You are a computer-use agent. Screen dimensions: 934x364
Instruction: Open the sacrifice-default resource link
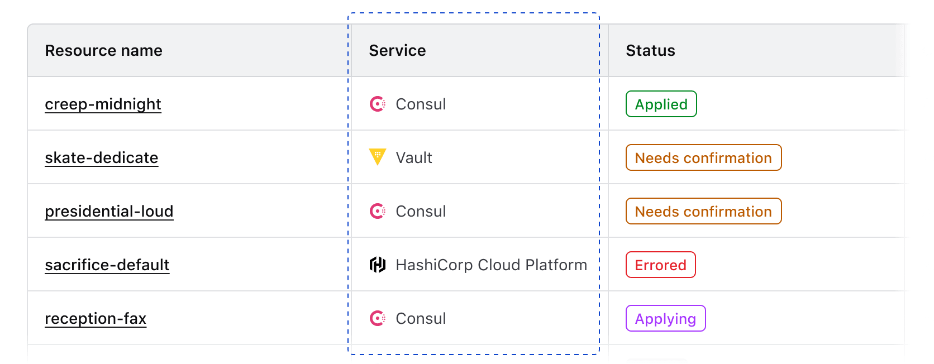pyautogui.click(x=107, y=265)
